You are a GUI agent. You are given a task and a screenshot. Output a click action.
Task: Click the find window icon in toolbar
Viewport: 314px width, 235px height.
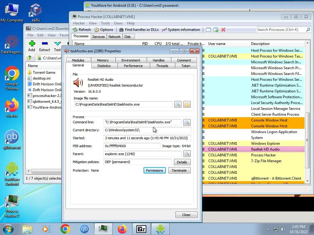tap(208, 30)
